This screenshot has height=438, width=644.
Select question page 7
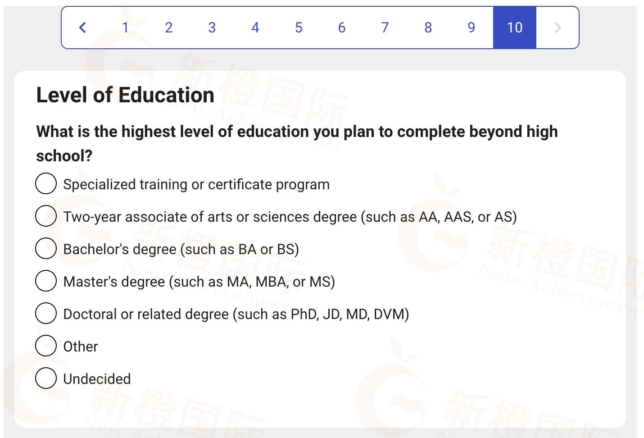(385, 27)
